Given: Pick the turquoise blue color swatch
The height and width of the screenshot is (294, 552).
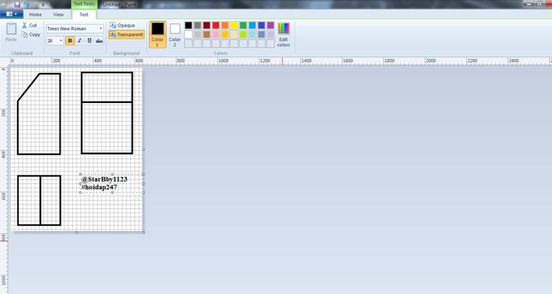Looking at the screenshot, I should (252, 25).
